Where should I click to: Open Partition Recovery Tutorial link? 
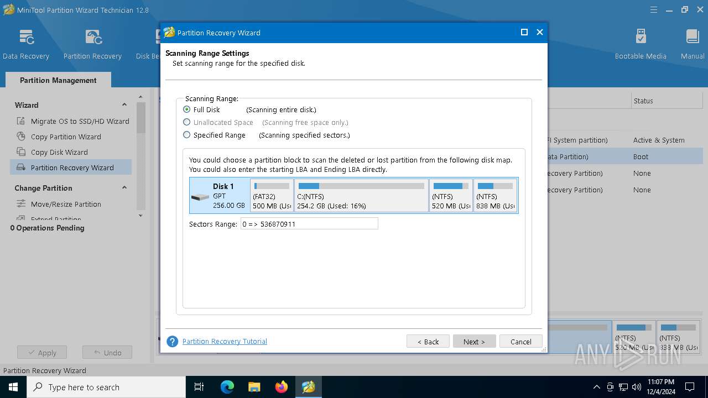(x=225, y=342)
